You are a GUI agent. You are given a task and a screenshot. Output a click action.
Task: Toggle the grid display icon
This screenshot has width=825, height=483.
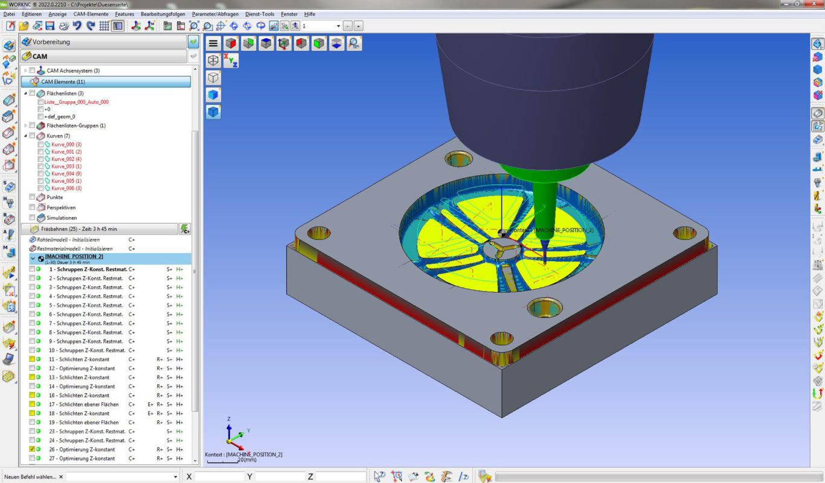(104, 26)
